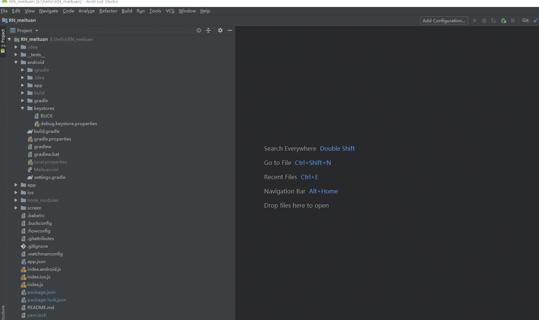Click Meituan.iml file icon
The width and height of the screenshot is (539, 320).
(30, 170)
